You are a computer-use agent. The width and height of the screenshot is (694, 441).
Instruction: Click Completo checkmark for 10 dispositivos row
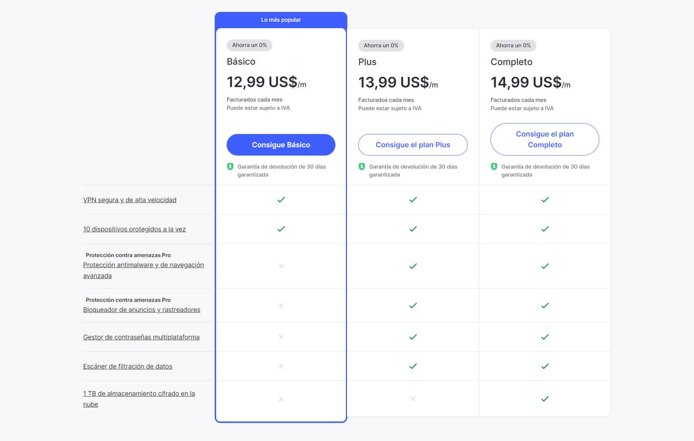click(545, 229)
